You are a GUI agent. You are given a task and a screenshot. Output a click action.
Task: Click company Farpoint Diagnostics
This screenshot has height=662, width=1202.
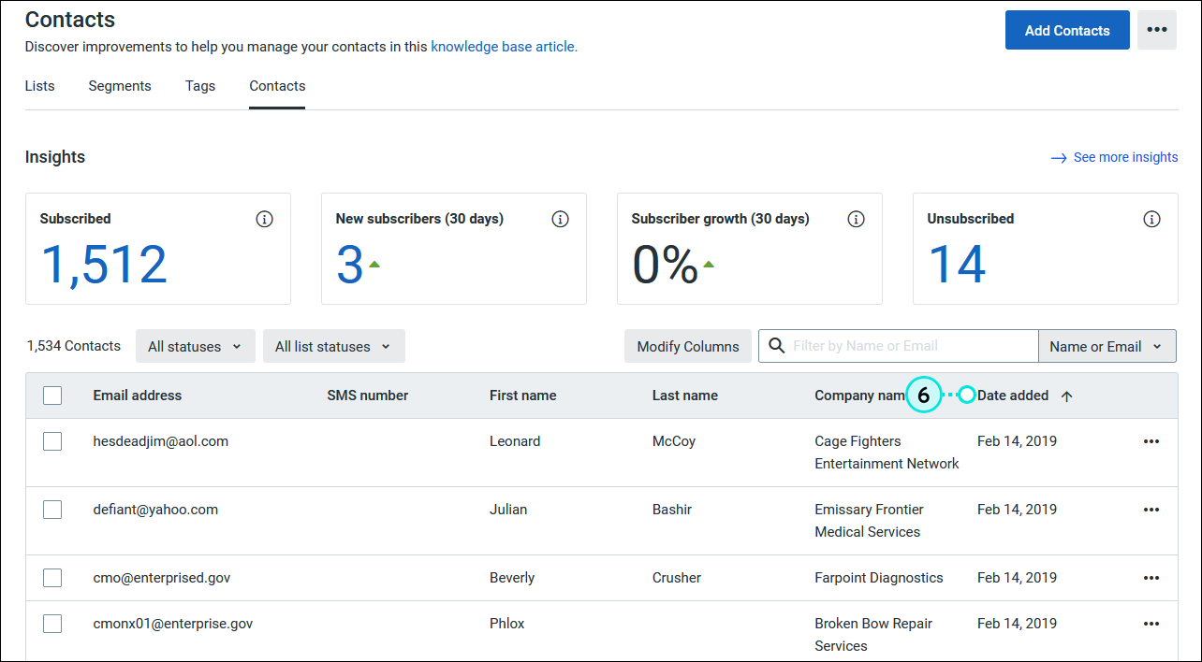(879, 578)
